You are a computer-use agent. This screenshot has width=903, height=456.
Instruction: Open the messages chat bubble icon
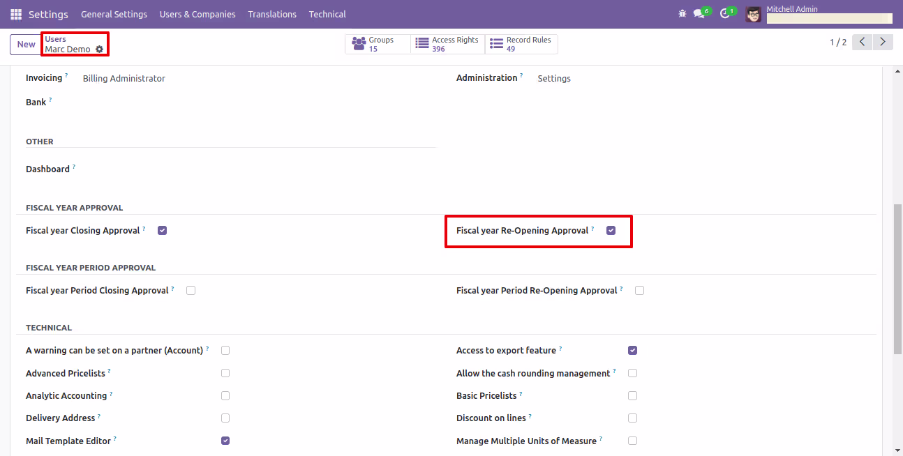click(x=699, y=14)
